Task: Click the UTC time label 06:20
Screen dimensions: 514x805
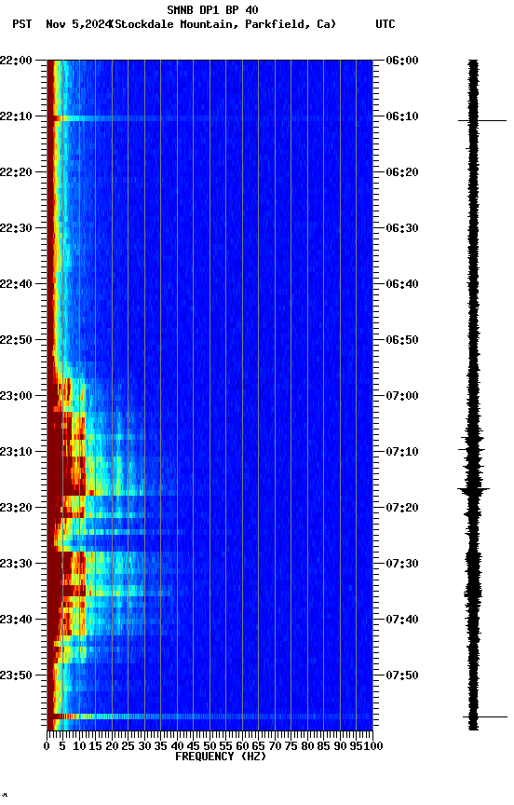Action: tap(401, 172)
